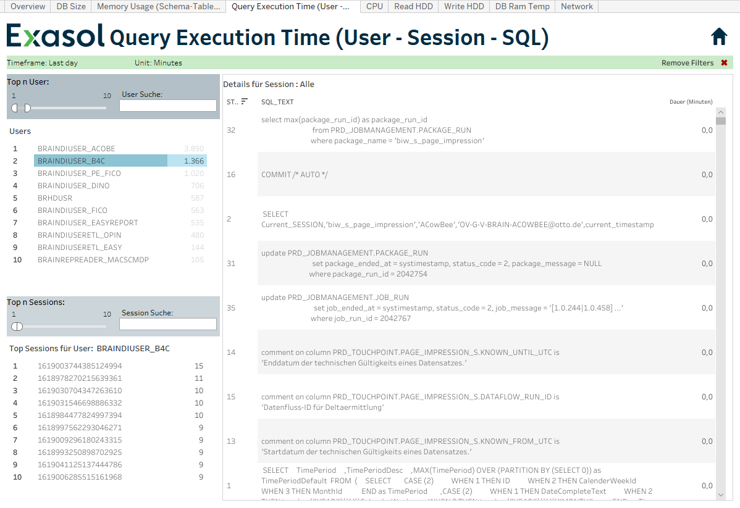Select session 1619003744385124994

tap(80, 366)
